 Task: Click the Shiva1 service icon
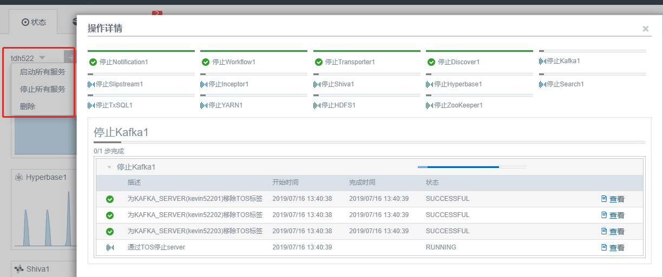pos(19,268)
